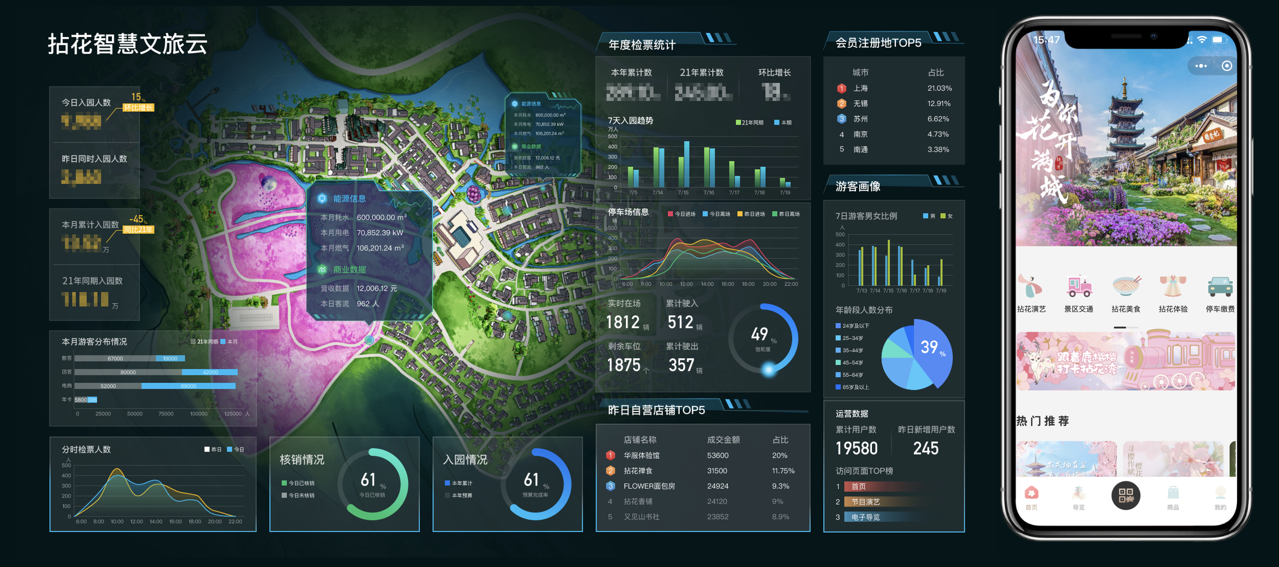The height and width of the screenshot is (567, 1279).
Task: Toggle 男 legend in 7日游客男女比例
Action: tap(928, 216)
